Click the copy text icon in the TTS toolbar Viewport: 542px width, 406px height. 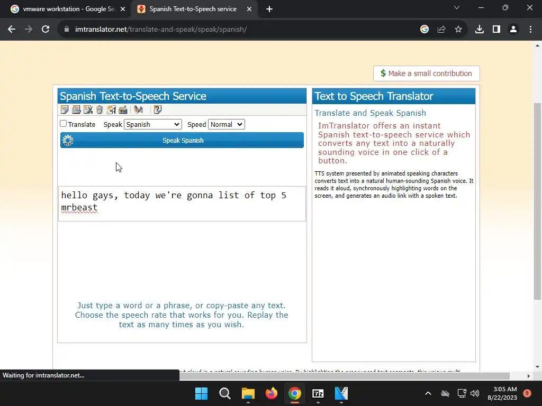(x=64, y=110)
